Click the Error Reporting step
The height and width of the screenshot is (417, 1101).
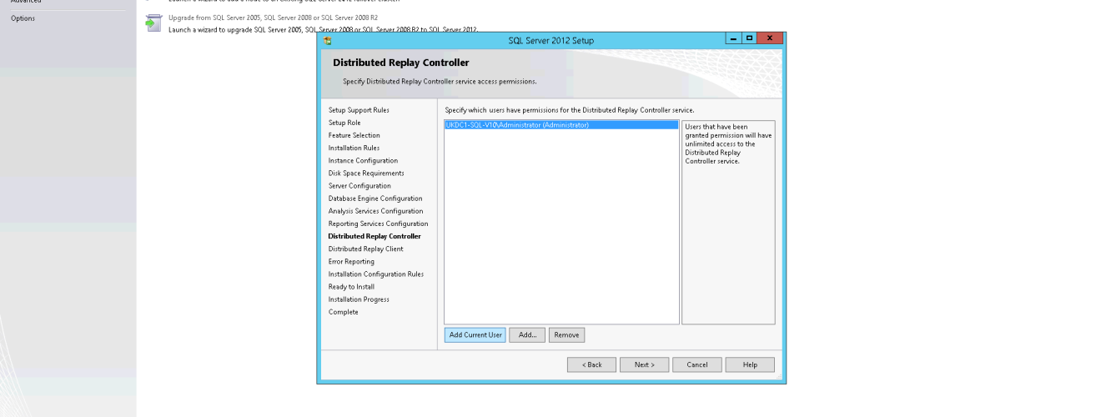(351, 261)
